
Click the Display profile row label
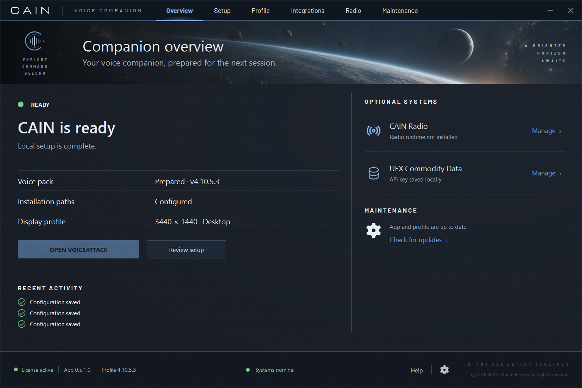tap(42, 222)
